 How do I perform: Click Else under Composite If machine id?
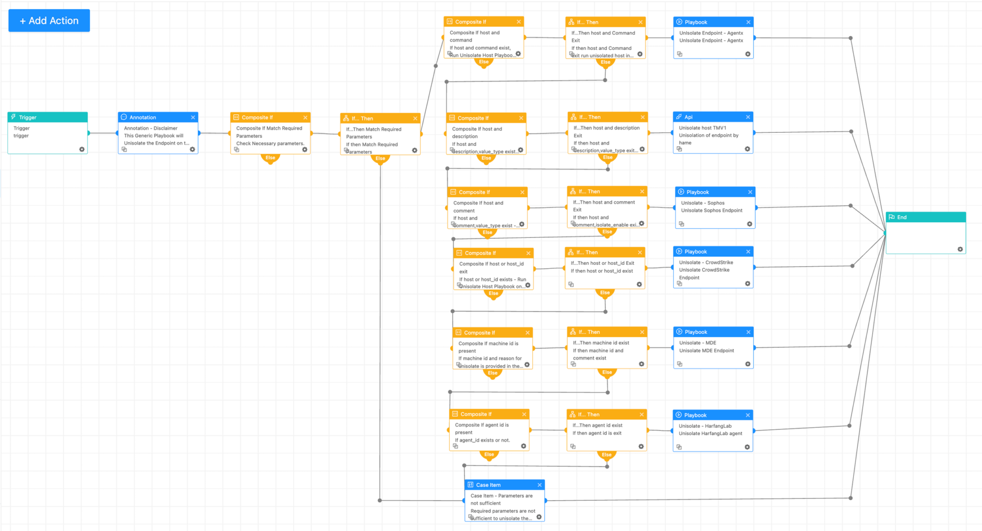point(492,373)
